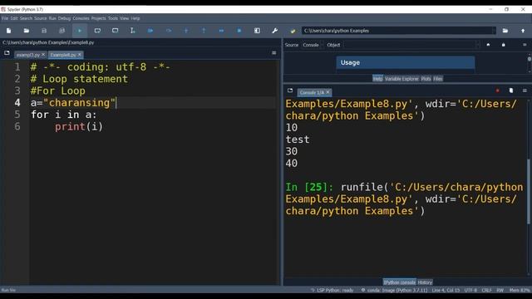Open IPython console options menu
The height and width of the screenshot is (299, 532).
click(525, 91)
